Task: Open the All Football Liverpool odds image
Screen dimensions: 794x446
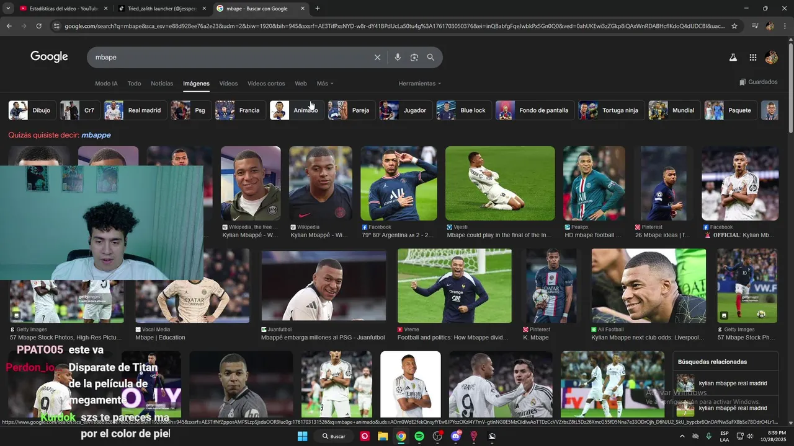Action: pos(649,286)
